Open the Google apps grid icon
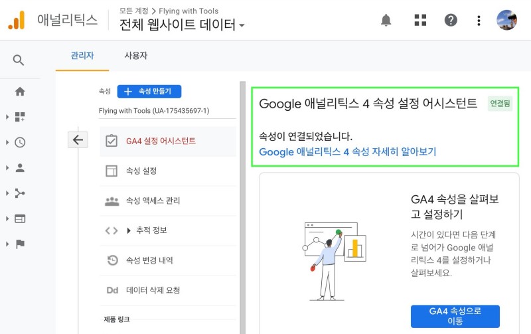 tap(420, 21)
